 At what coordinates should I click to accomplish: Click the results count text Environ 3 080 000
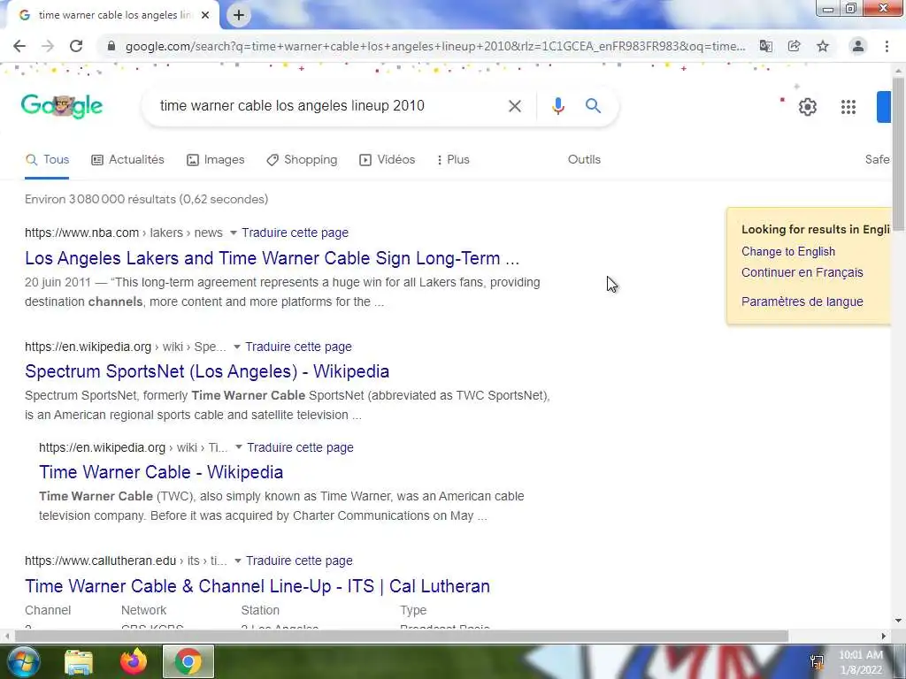click(x=146, y=199)
